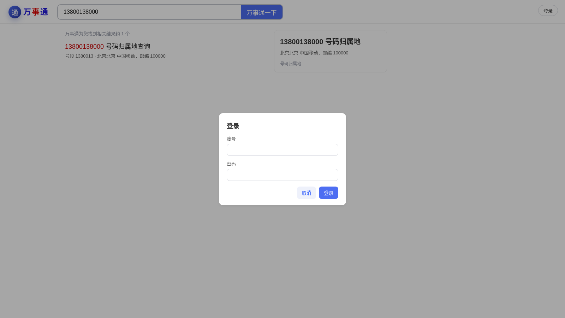Submit the login dialog's blue 登录 button
The width and height of the screenshot is (565, 318).
(x=328, y=193)
